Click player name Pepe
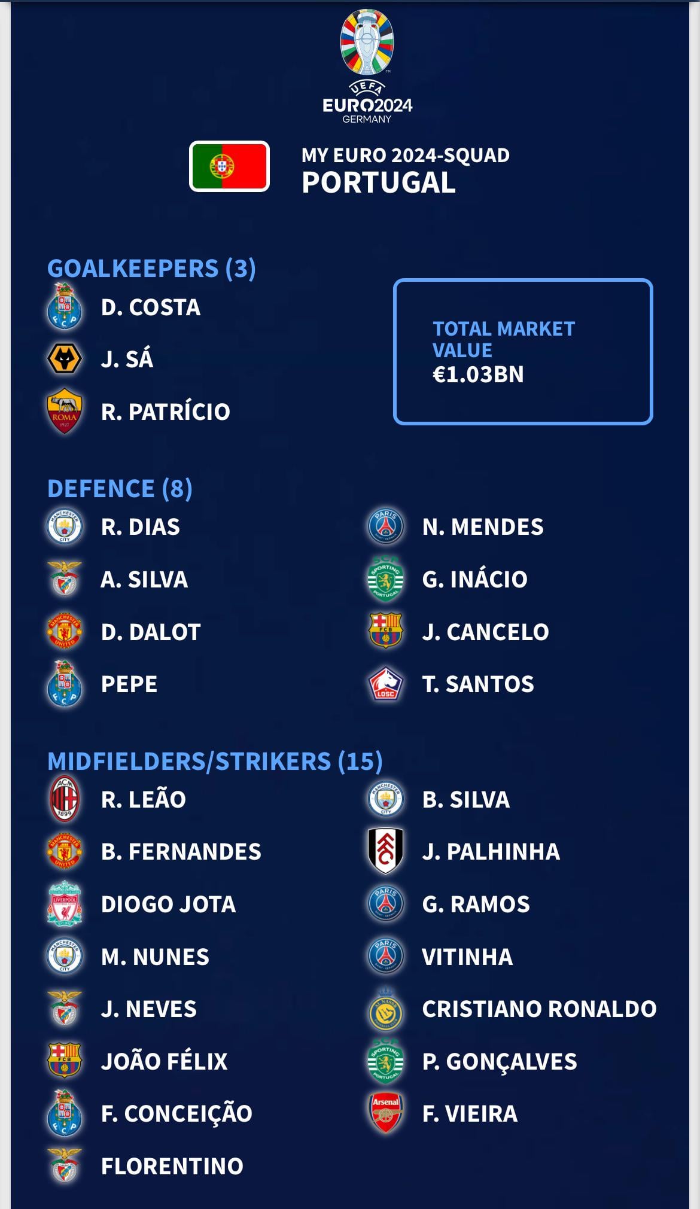This screenshot has width=700, height=1209. [129, 684]
